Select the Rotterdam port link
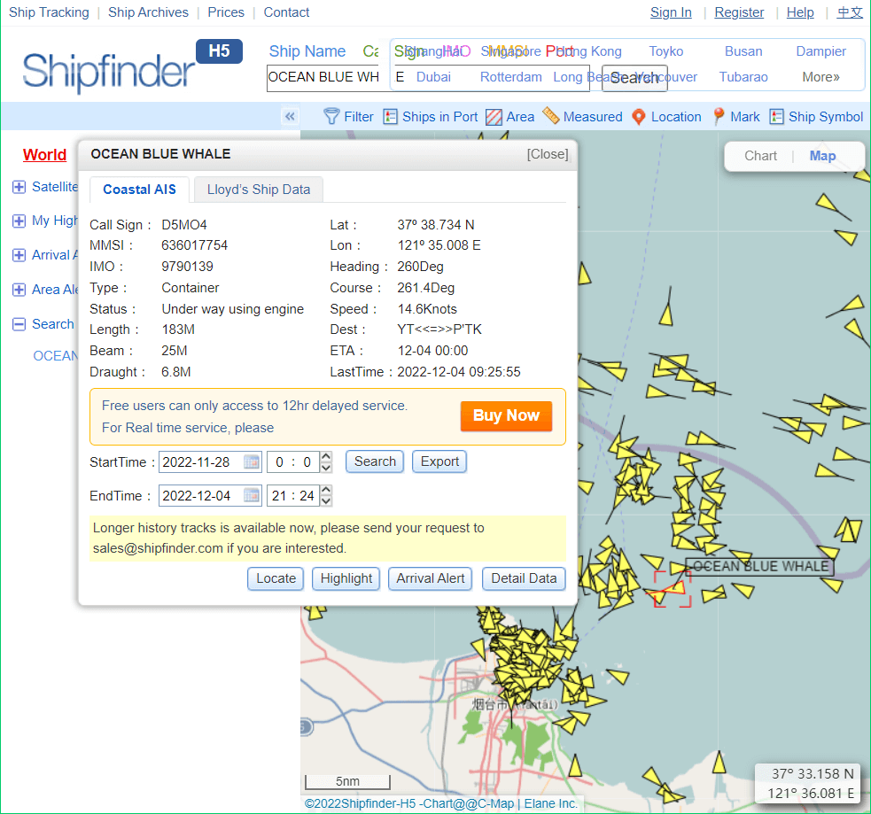 pyautogui.click(x=511, y=77)
